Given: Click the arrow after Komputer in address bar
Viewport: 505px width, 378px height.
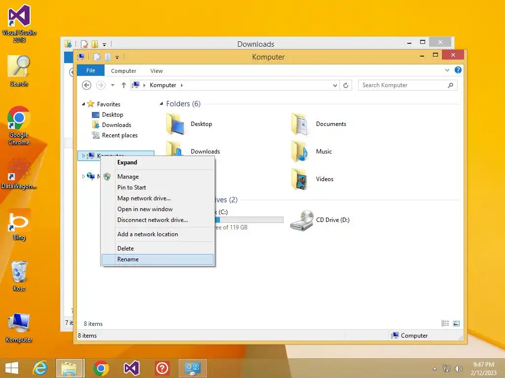Looking at the screenshot, I should pyautogui.click(x=182, y=85).
